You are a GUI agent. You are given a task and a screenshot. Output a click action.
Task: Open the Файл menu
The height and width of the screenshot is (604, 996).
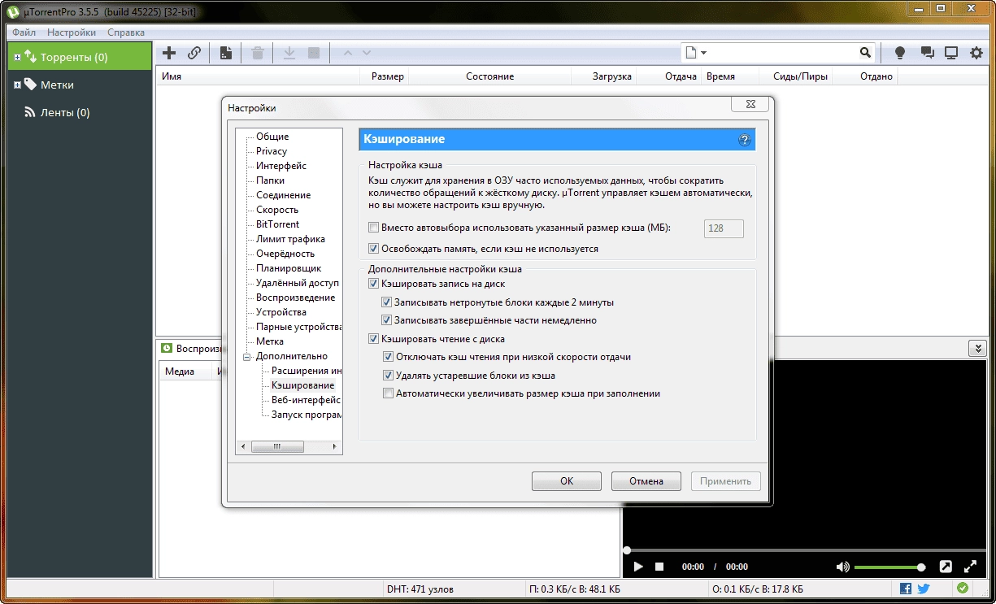pyautogui.click(x=24, y=33)
